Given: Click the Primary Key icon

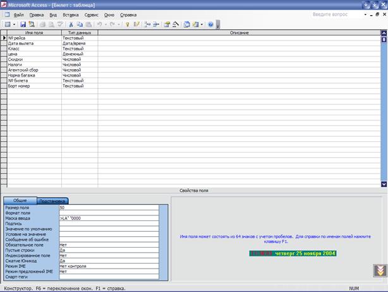Looking at the screenshot, I should pyautogui.click(x=127, y=24).
